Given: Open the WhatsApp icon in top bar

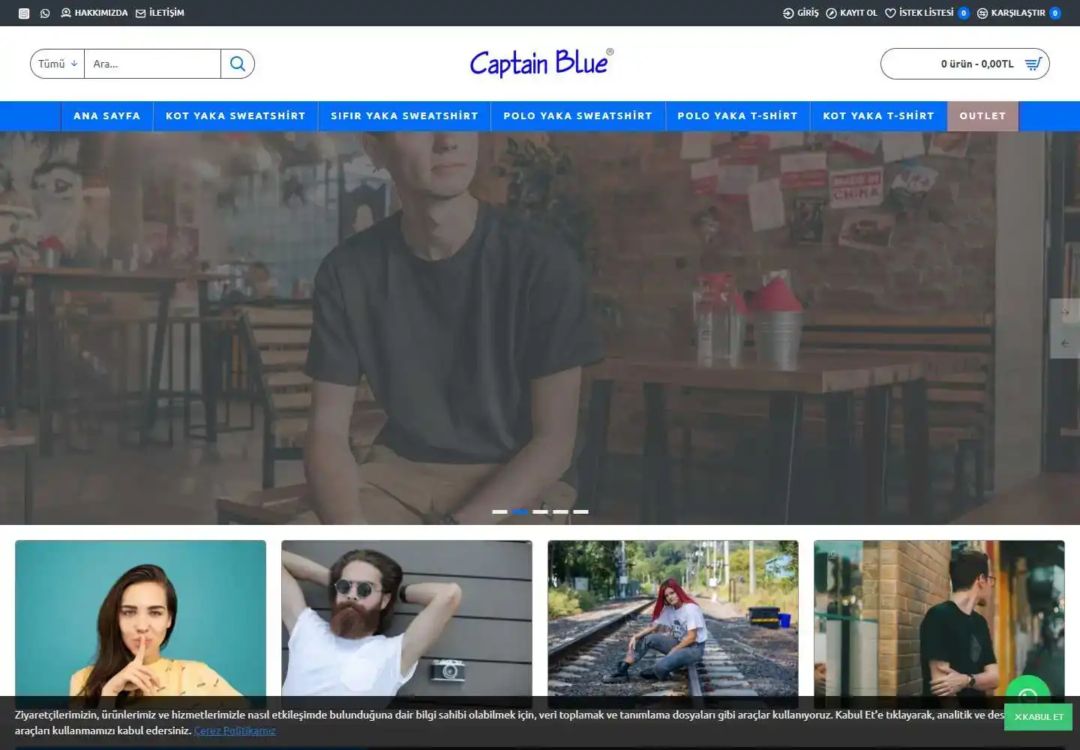Looking at the screenshot, I should (45, 13).
